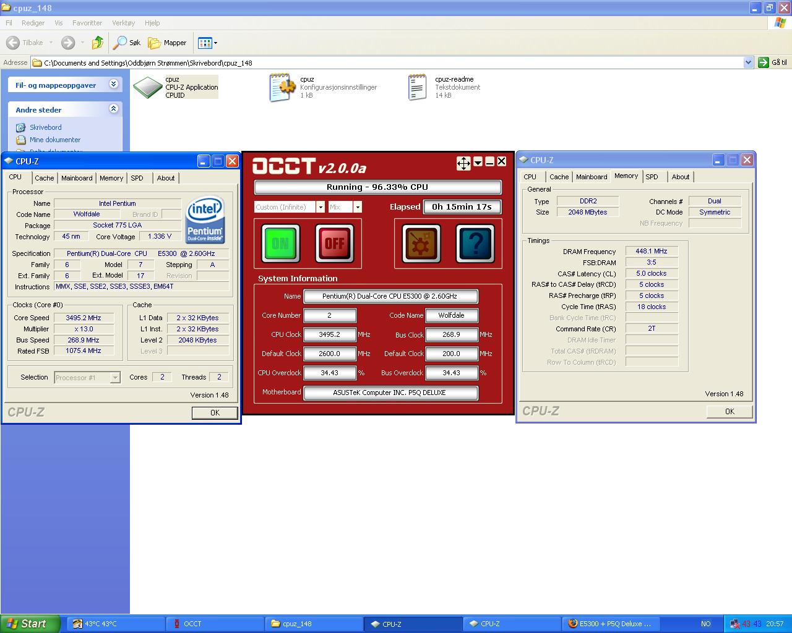Click the FSB:DRAM 3:5 ratio value
792x633 pixels.
[x=652, y=262]
